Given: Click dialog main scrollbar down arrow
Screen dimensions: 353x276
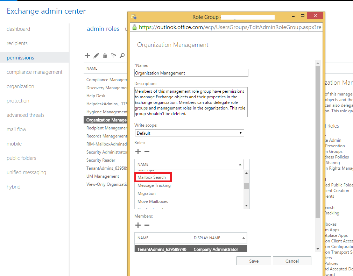Looking at the screenshot, I should [x=318, y=249].
